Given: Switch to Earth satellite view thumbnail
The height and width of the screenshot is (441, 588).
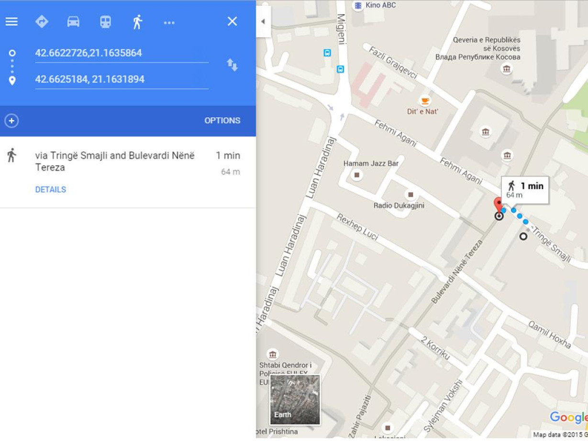Looking at the screenshot, I should [295, 400].
